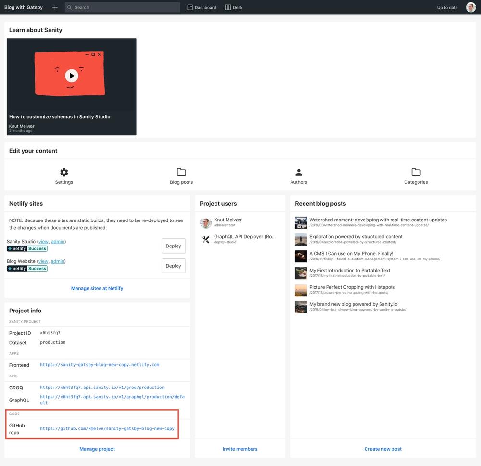Click GraphQL API Deployer tools icon

point(205,239)
